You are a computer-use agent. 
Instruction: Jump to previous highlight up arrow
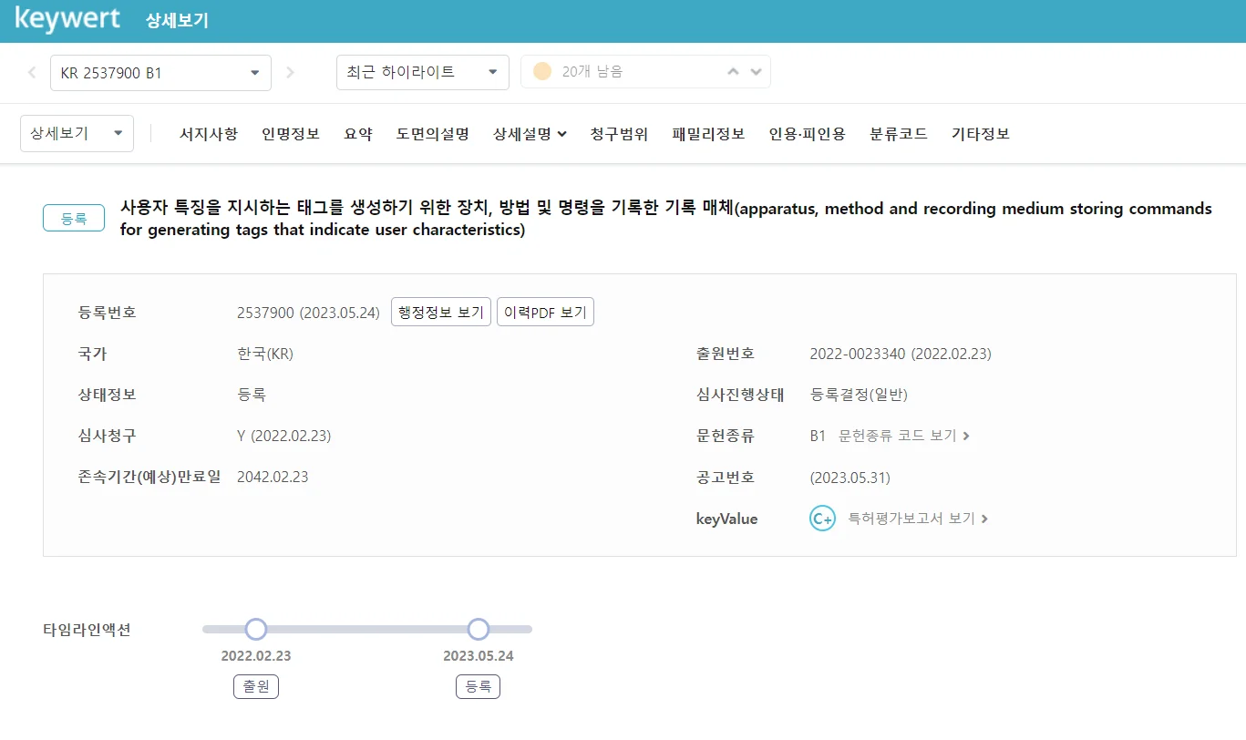tap(733, 72)
